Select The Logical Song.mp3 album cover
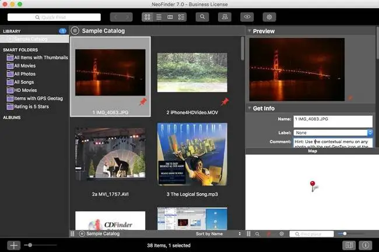 pyautogui.click(x=192, y=154)
